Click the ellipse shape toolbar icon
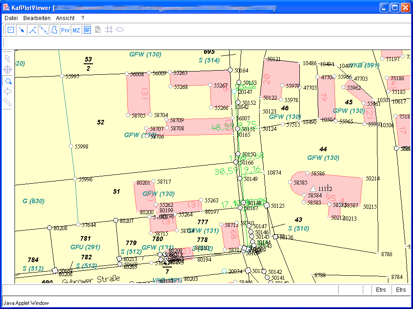This screenshot has height=309, width=413. click(120, 30)
